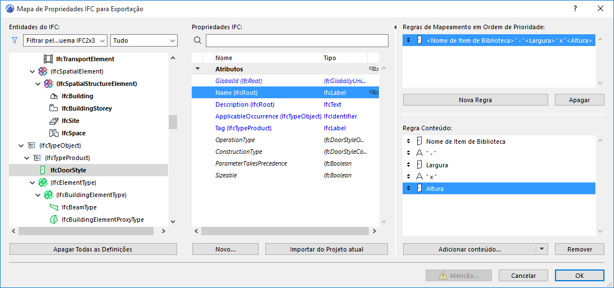
Task: Select the Largura content row
Action: [x=499, y=165]
